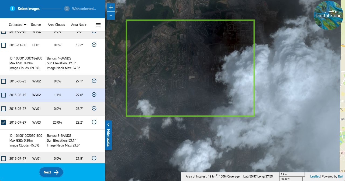Go to step 1 Select images
This screenshot has height=181, width=345.
[x=25, y=9]
